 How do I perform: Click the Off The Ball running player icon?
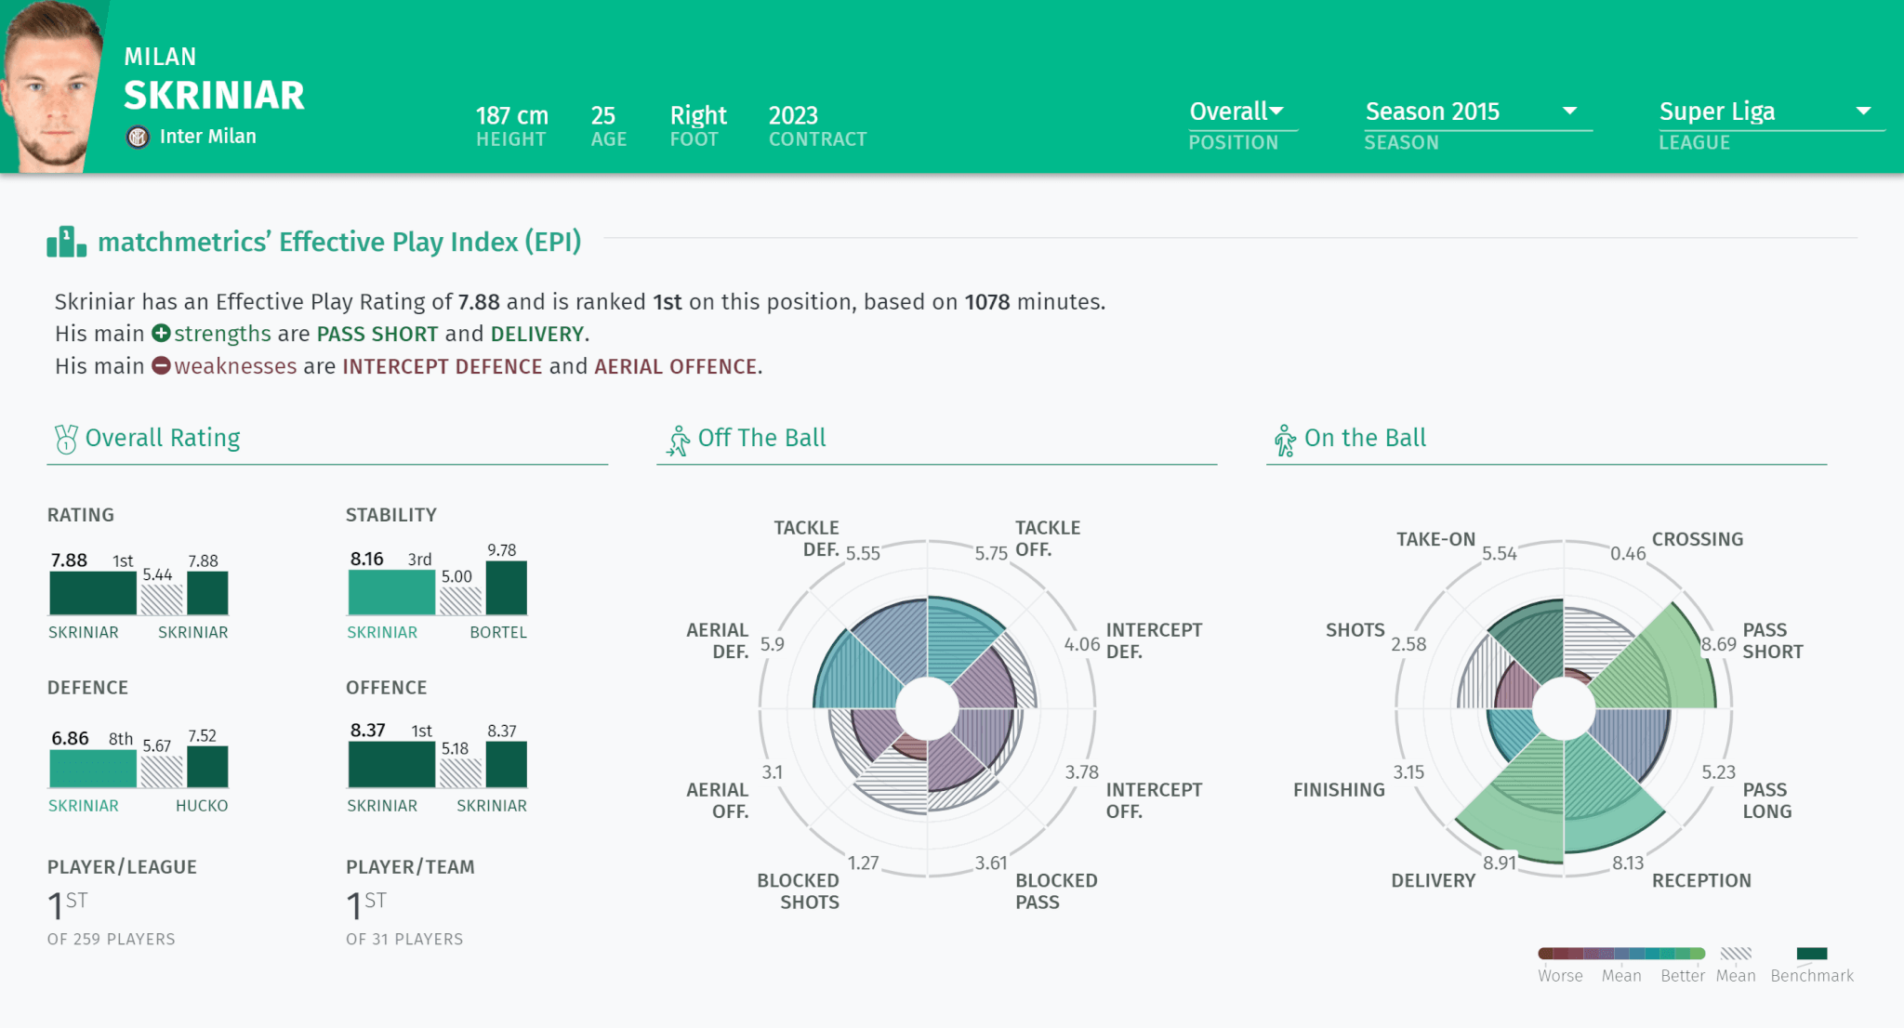(679, 441)
